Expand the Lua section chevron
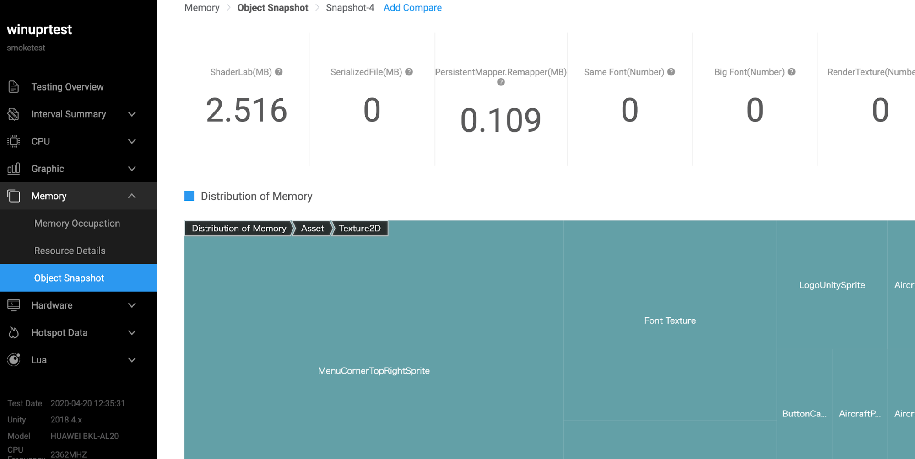Viewport: 915px width, 459px height. pyautogui.click(x=132, y=360)
